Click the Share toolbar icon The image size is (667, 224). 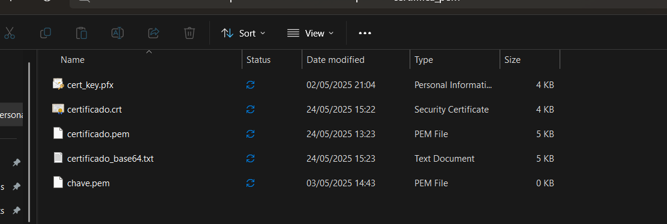(x=154, y=33)
